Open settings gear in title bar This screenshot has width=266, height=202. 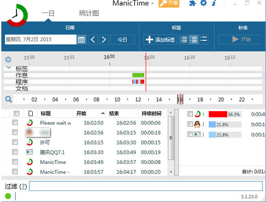click(204, 3)
